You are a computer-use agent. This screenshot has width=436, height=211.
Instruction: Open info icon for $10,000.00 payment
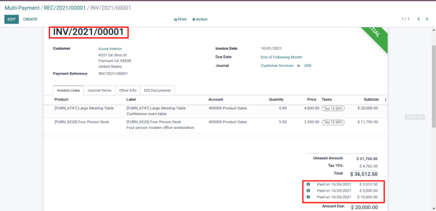(x=308, y=197)
